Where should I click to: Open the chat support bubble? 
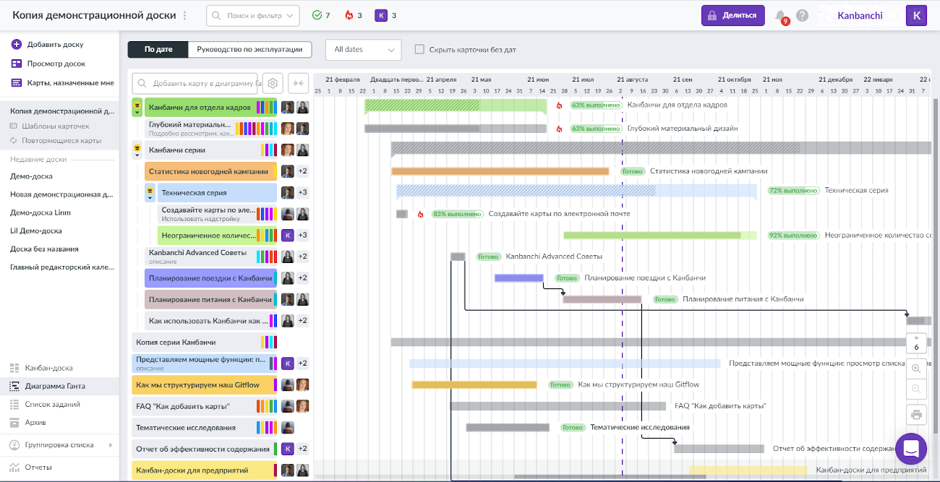click(x=910, y=449)
